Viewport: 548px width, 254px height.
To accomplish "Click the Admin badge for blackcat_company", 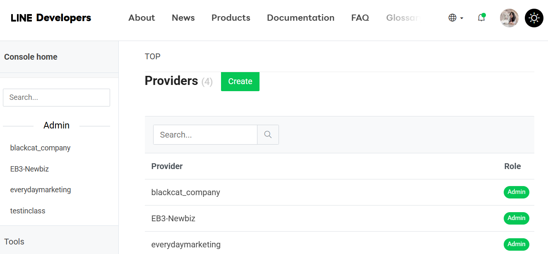I will (x=517, y=192).
